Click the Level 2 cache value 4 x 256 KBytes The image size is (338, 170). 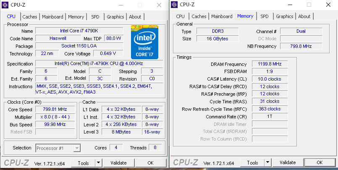pos(121,124)
